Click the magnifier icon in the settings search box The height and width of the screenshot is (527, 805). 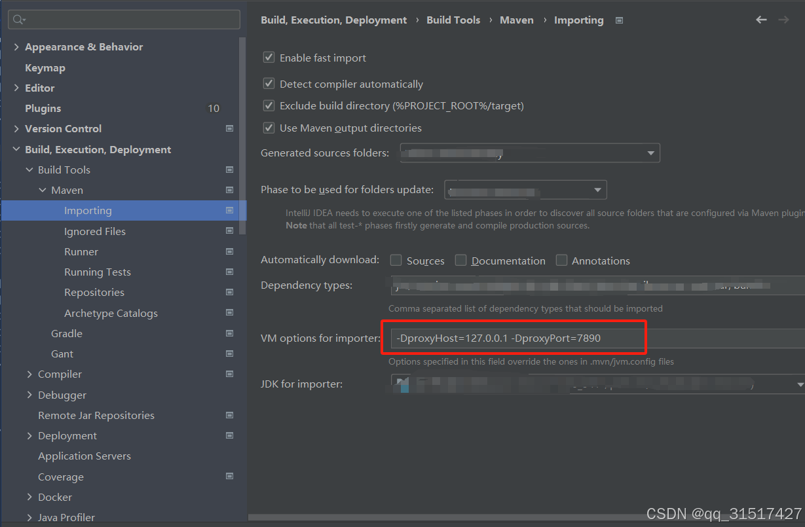(19, 20)
